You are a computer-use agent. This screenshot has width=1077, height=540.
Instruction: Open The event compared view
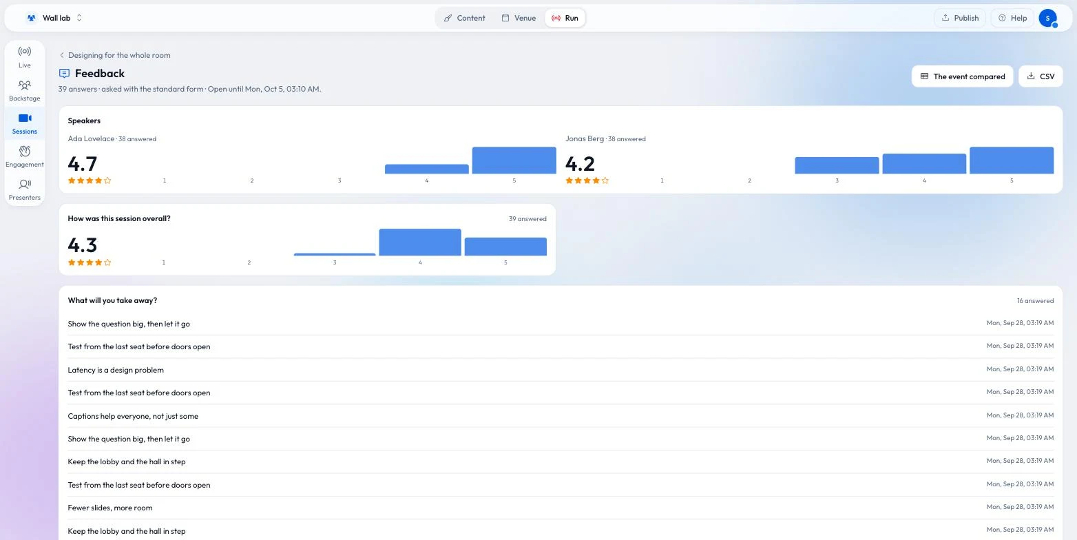tap(962, 76)
